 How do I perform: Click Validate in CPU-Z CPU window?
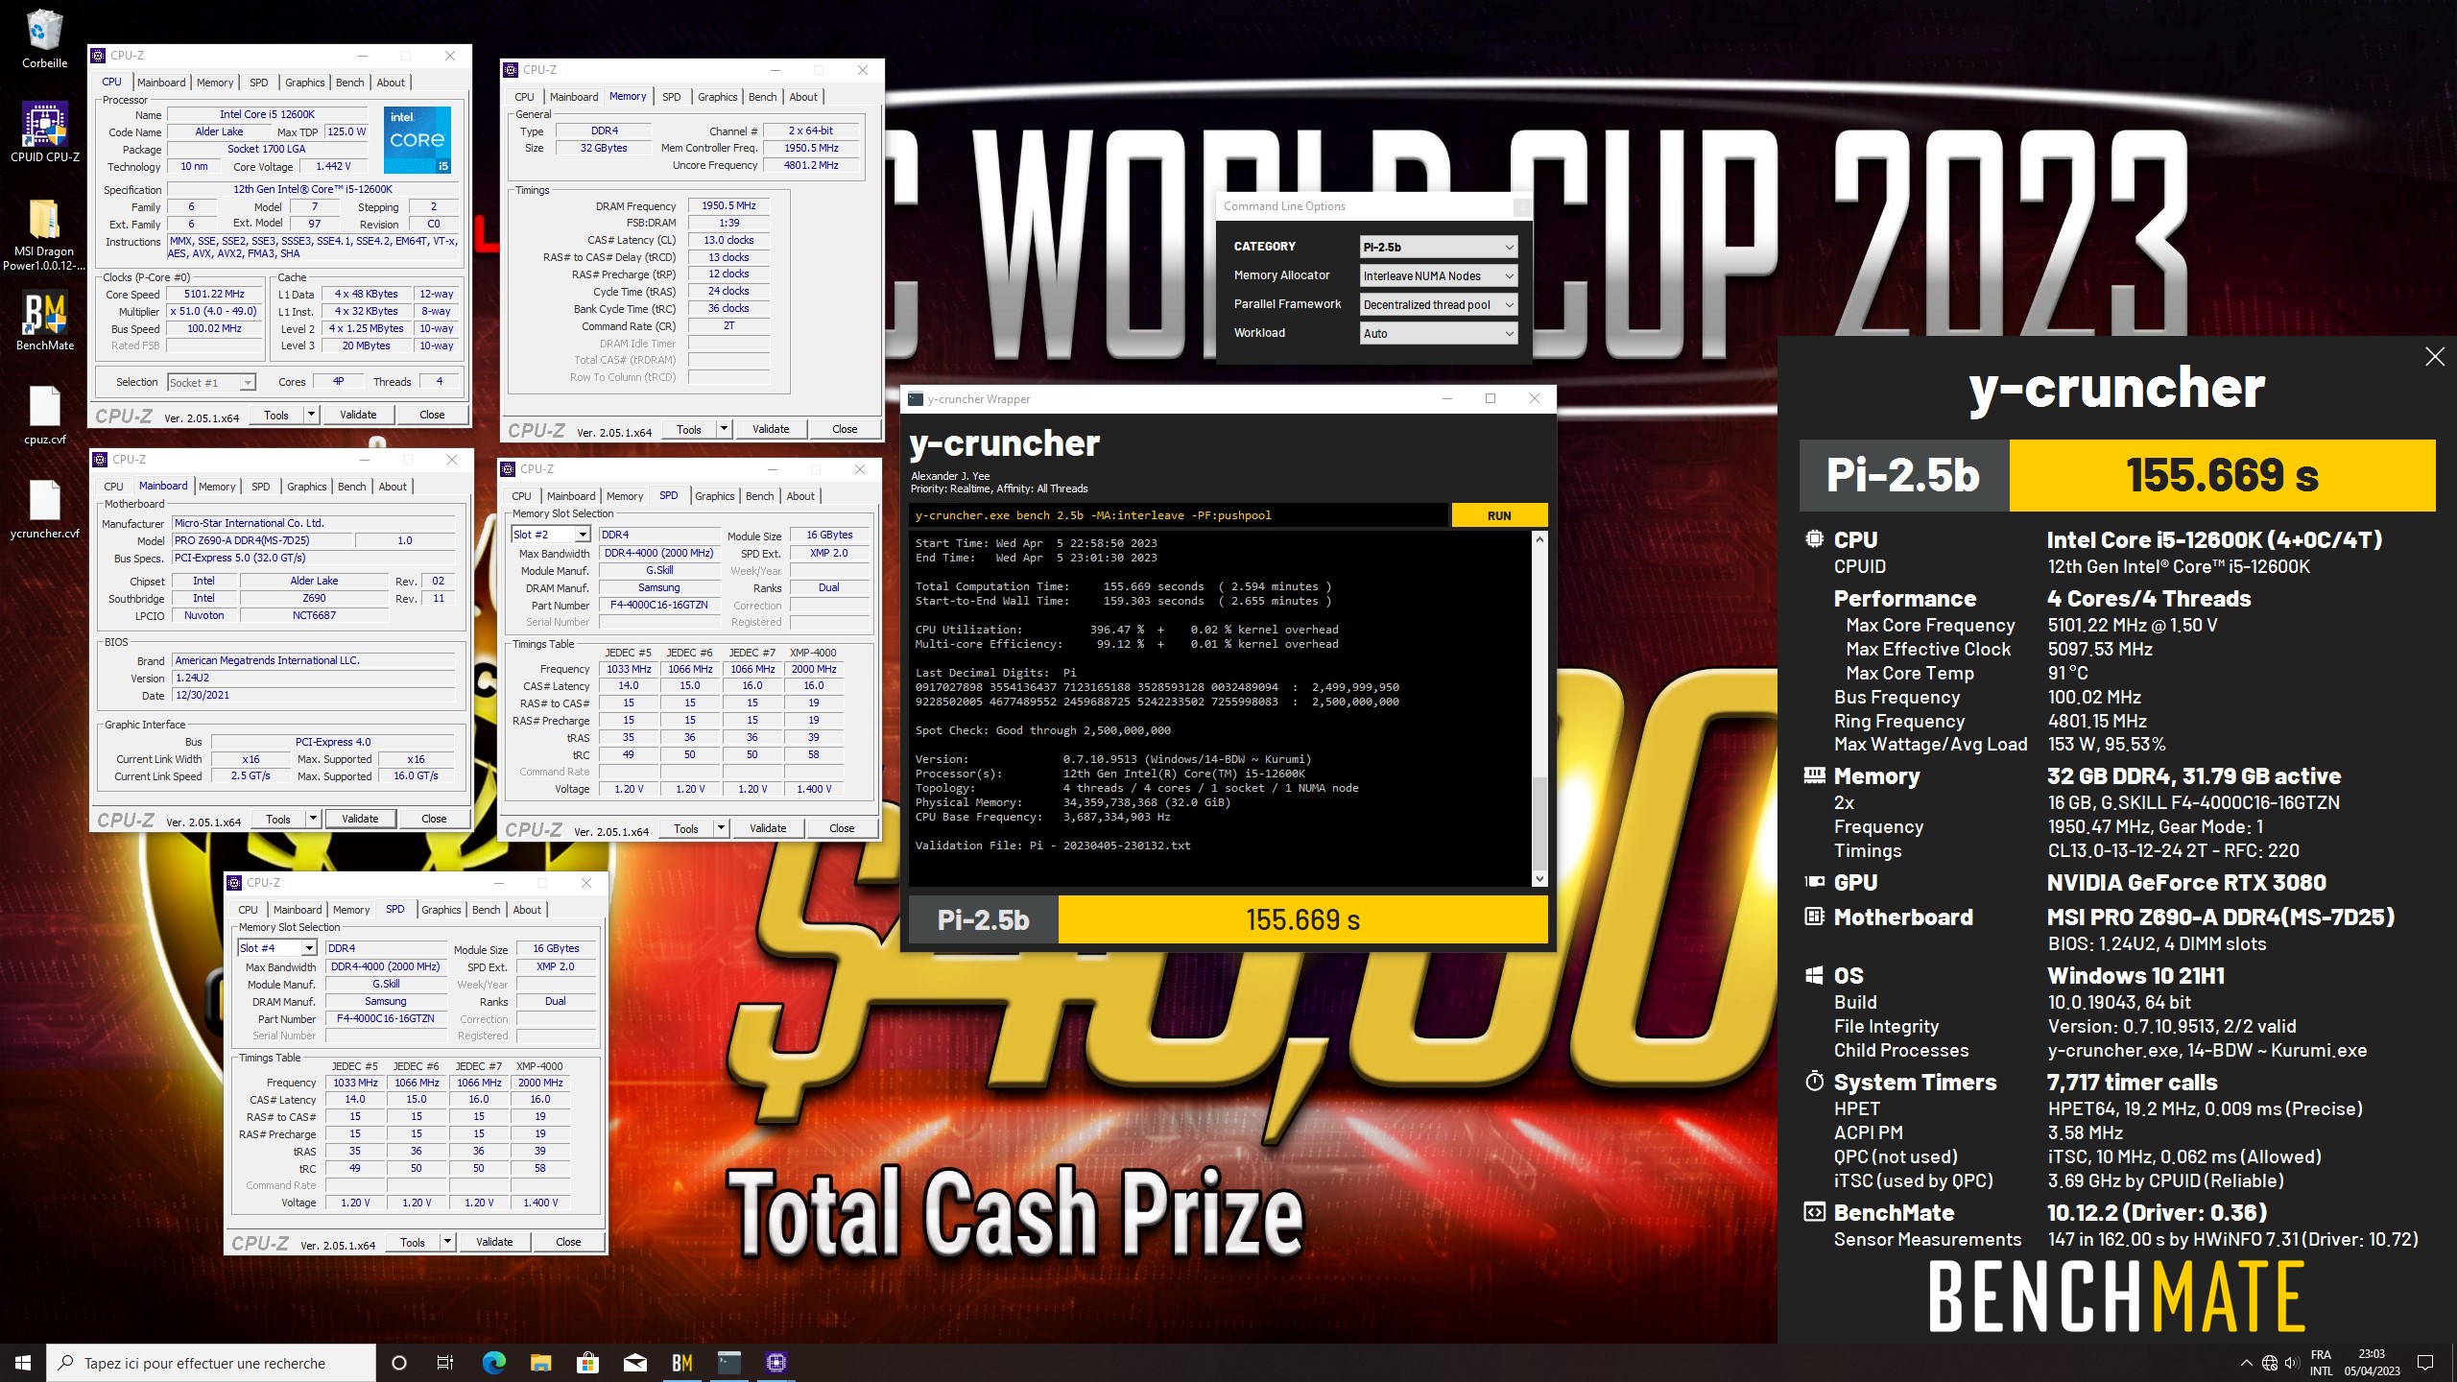pos(358,415)
